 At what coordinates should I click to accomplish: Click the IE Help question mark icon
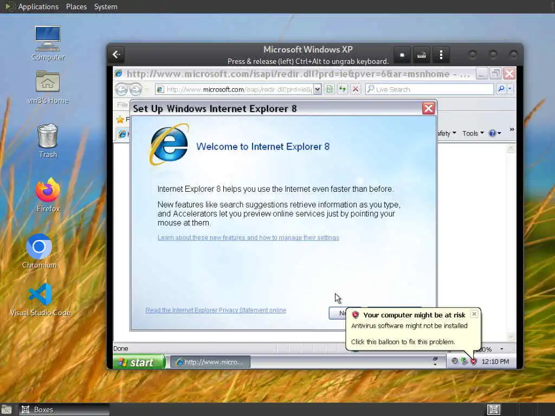pyautogui.click(x=492, y=133)
